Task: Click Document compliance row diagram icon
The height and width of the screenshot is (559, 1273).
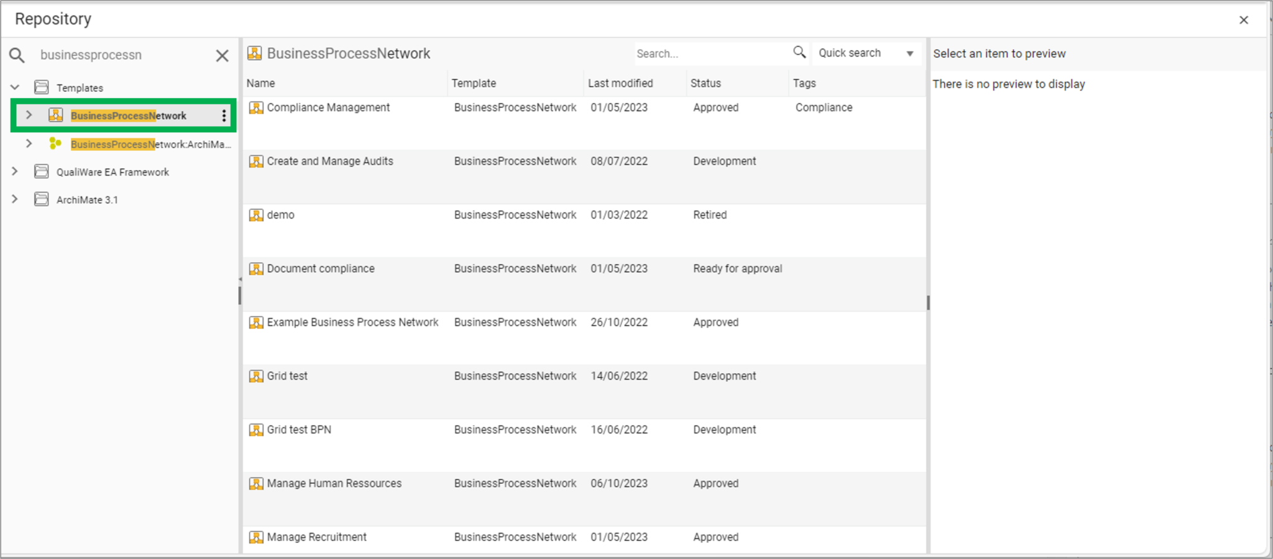Action: click(x=256, y=269)
